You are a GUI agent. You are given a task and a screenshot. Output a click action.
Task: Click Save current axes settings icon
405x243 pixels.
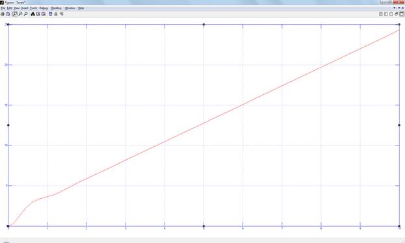38,14
